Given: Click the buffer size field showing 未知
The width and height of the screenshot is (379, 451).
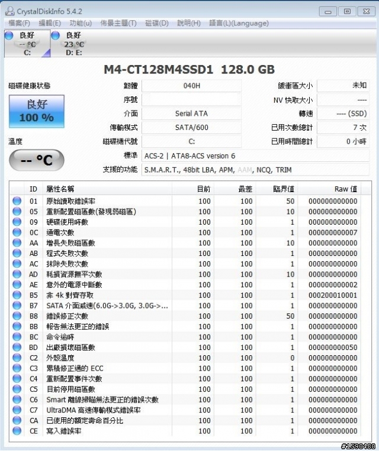Looking at the screenshot, I should pyautogui.click(x=343, y=86).
